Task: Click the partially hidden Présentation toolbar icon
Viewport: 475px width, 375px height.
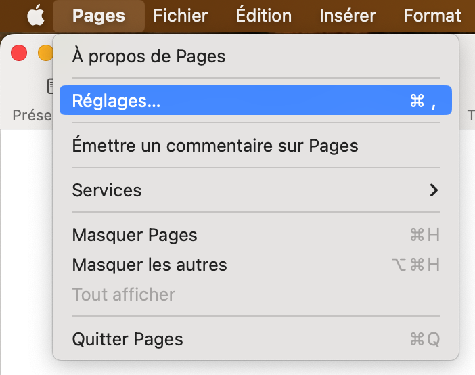Action: tap(49, 86)
